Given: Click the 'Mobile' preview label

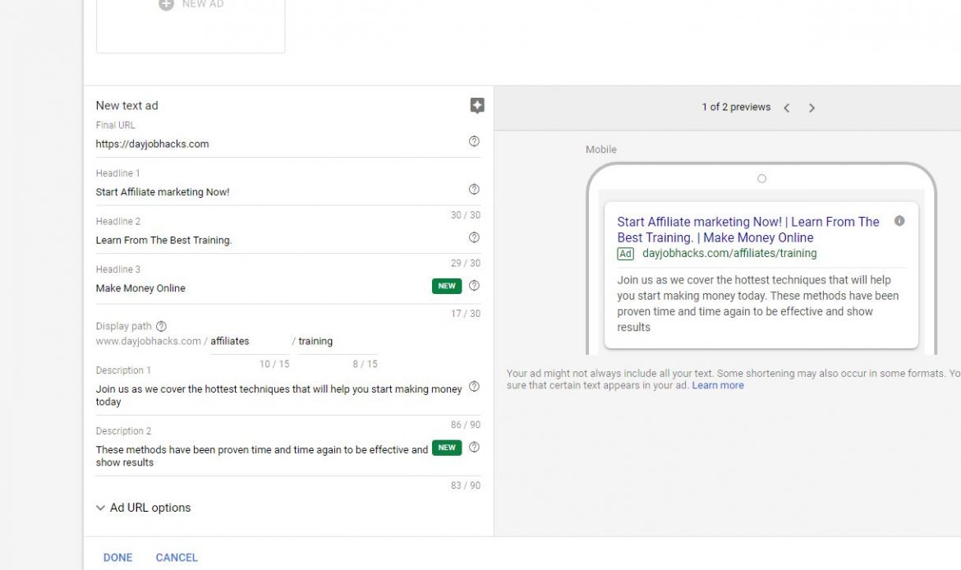Looking at the screenshot, I should tap(600, 149).
